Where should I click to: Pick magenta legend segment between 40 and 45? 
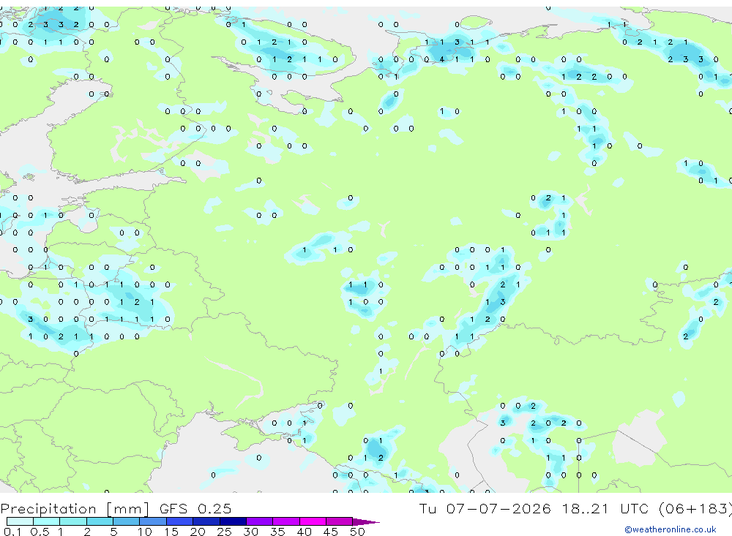tap(313, 521)
